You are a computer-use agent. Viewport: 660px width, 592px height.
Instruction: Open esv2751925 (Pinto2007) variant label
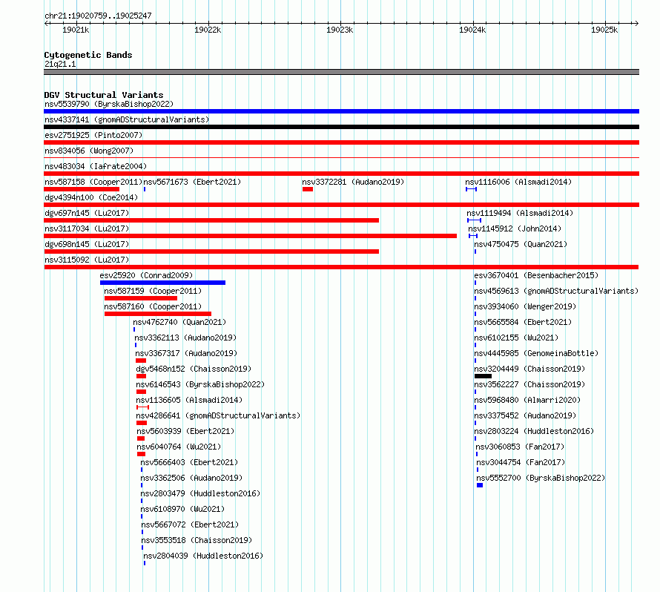pos(93,135)
